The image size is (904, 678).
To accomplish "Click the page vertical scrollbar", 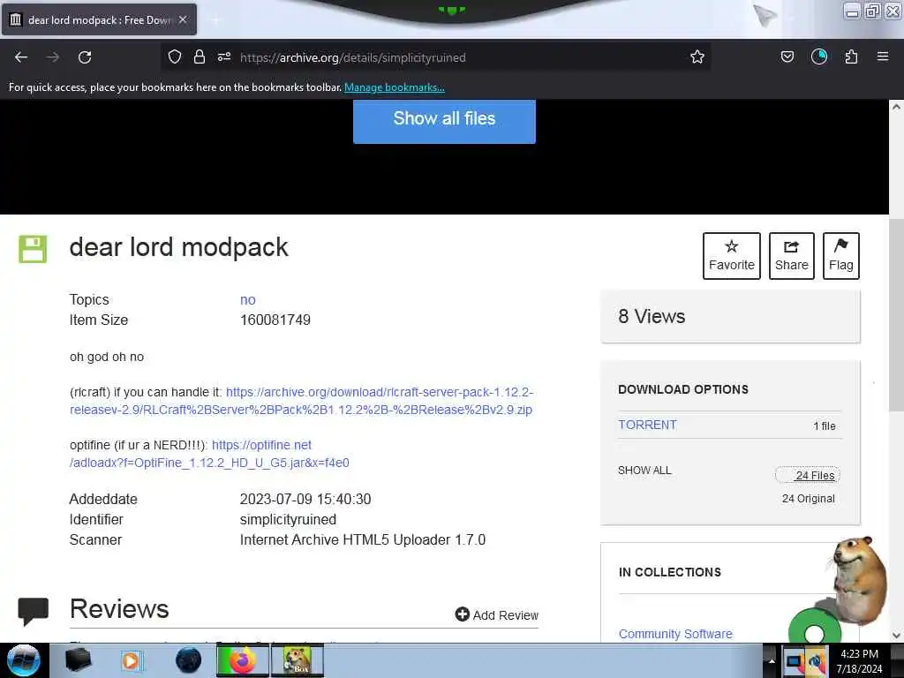I will [896, 315].
